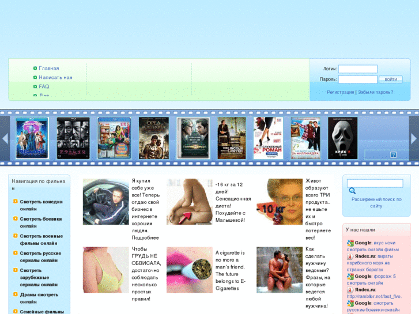
Task: Click 'Я купил себе уже все!' ad text
Action: tap(146, 209)
